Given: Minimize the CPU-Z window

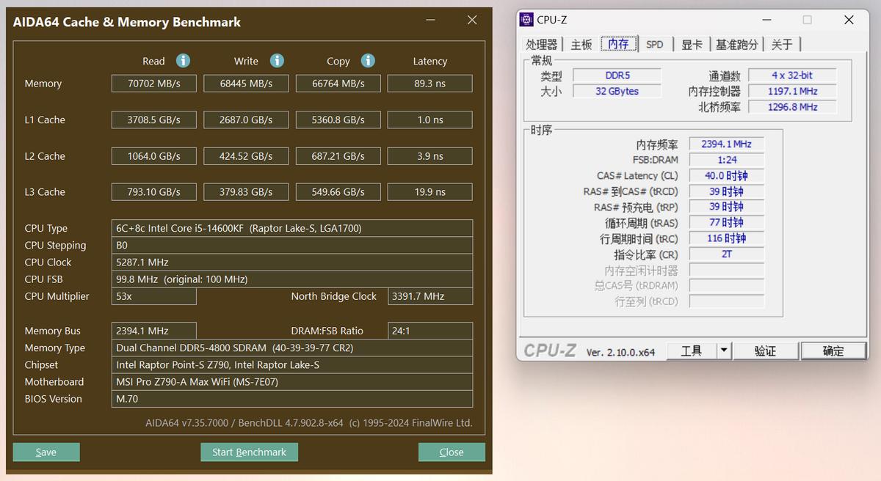Looking at the screenshot, I should [766, 20].
